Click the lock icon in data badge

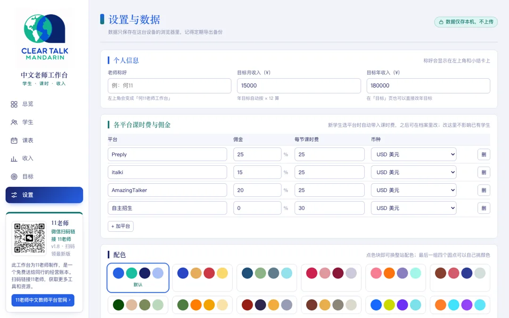(x=441, y=22)
